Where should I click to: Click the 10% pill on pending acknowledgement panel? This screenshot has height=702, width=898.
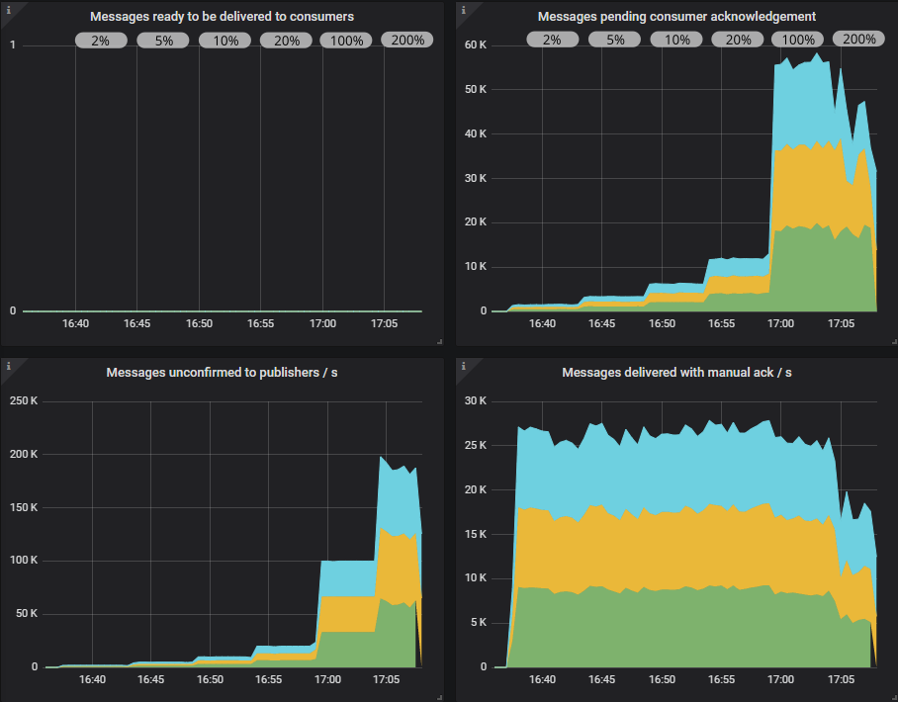pyautogui.click(x=675, y=39)
